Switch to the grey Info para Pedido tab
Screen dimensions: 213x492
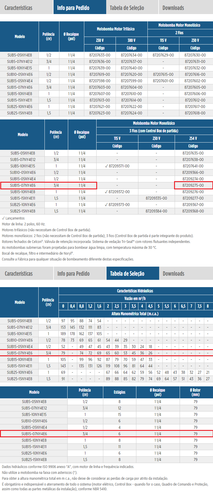73,274
